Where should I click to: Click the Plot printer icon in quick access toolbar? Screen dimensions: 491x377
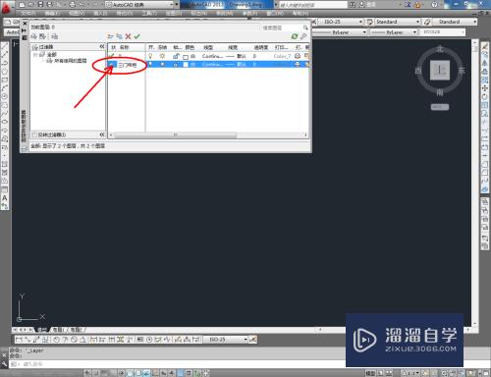click(x=73, y=5)
